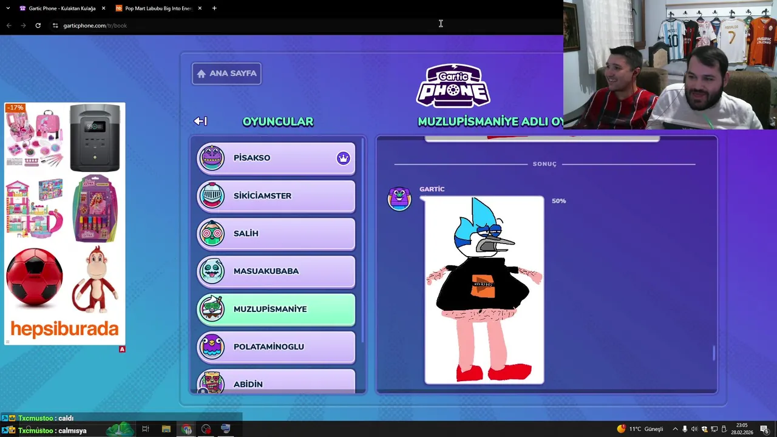
Task: Click the red ad info badge
Action: click(122, 349)
